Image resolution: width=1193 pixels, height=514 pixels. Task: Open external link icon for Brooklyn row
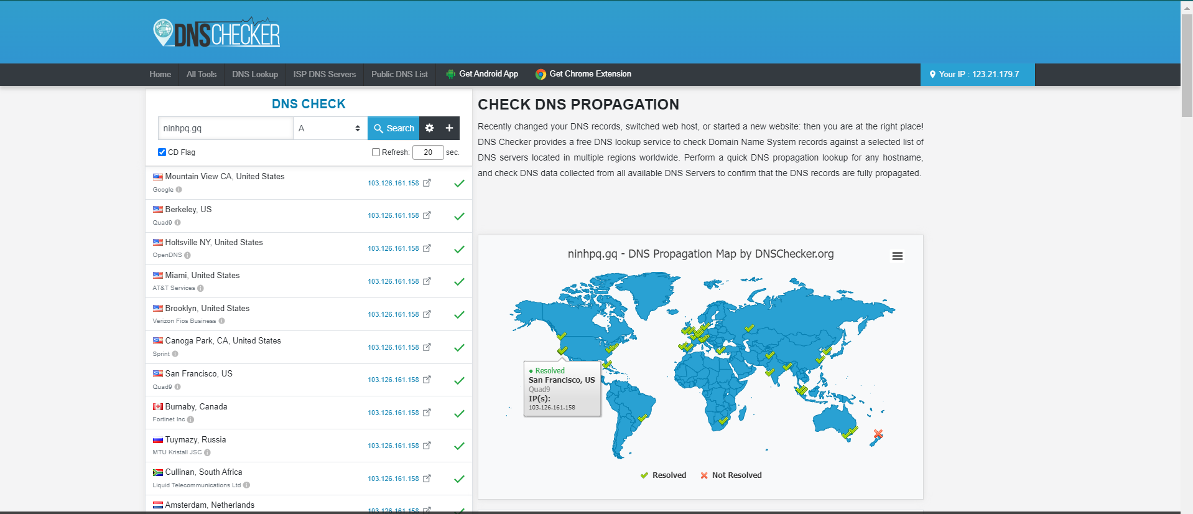427,314
